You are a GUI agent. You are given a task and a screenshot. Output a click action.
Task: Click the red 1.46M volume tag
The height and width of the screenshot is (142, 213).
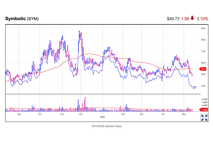203,110
